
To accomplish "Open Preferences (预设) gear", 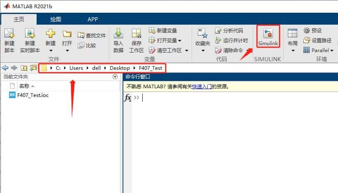I will [x=313, y=30].
